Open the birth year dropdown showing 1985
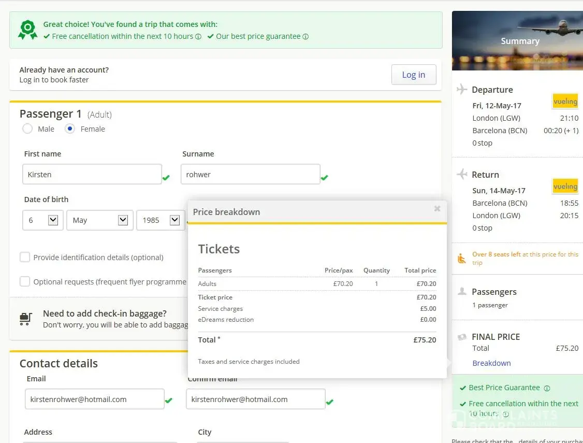 (x=160, y=220)
